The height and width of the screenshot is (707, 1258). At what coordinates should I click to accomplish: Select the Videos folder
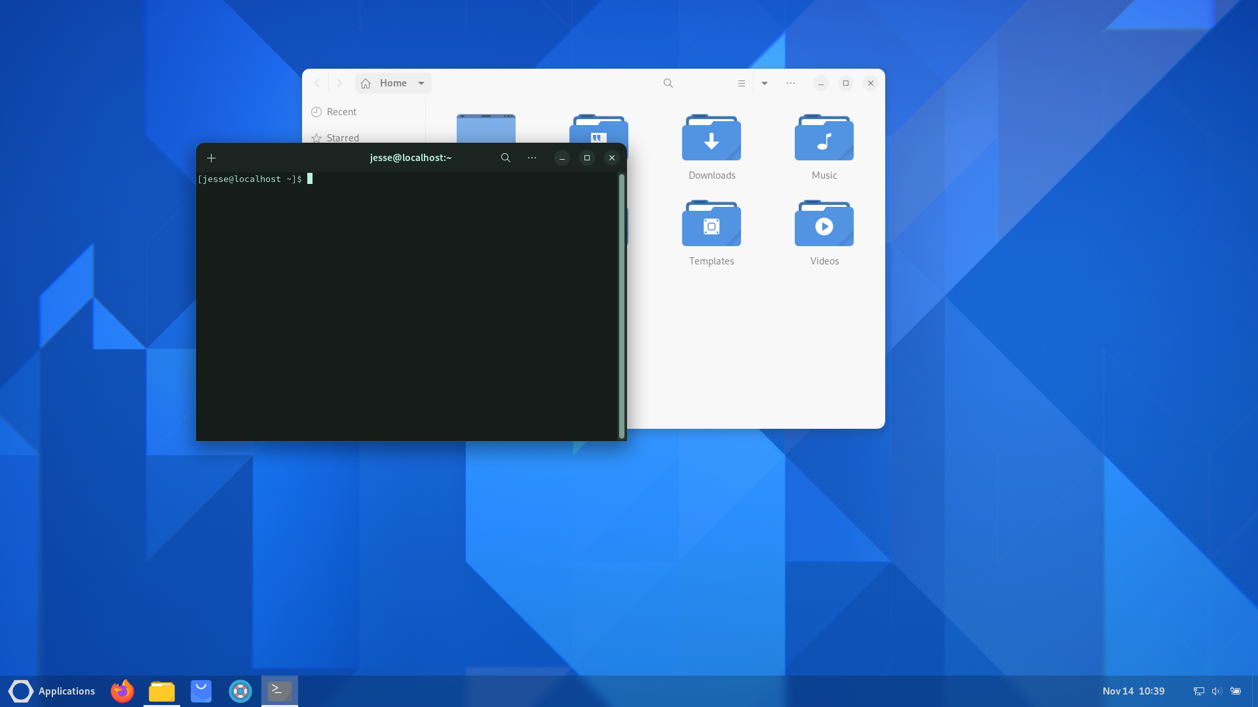point(824,233)
